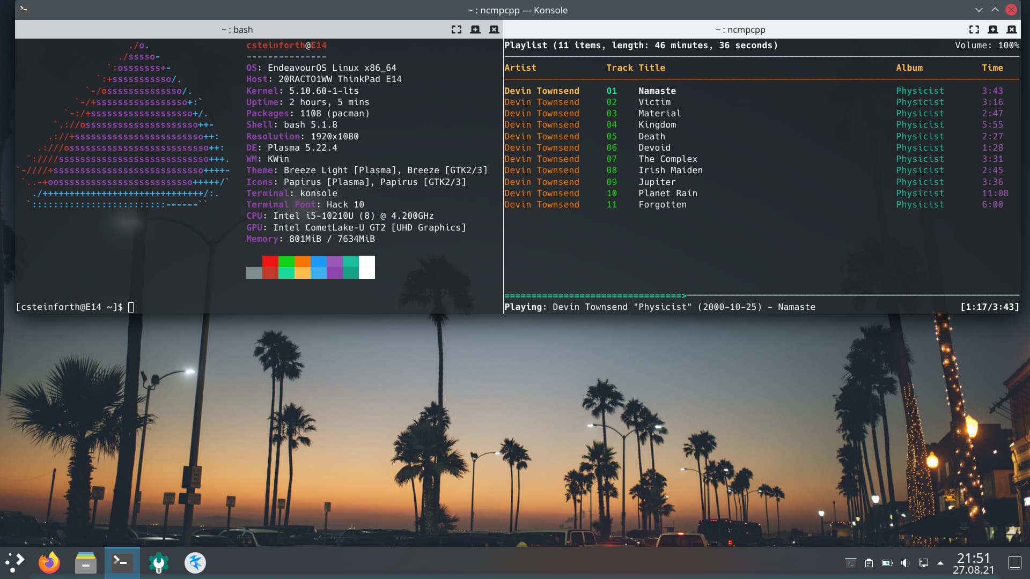
Task: Close the Konsole window
Action: click(1011, 10)
